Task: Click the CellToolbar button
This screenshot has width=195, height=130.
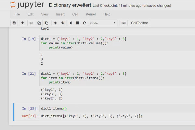Action: point(139,23)
